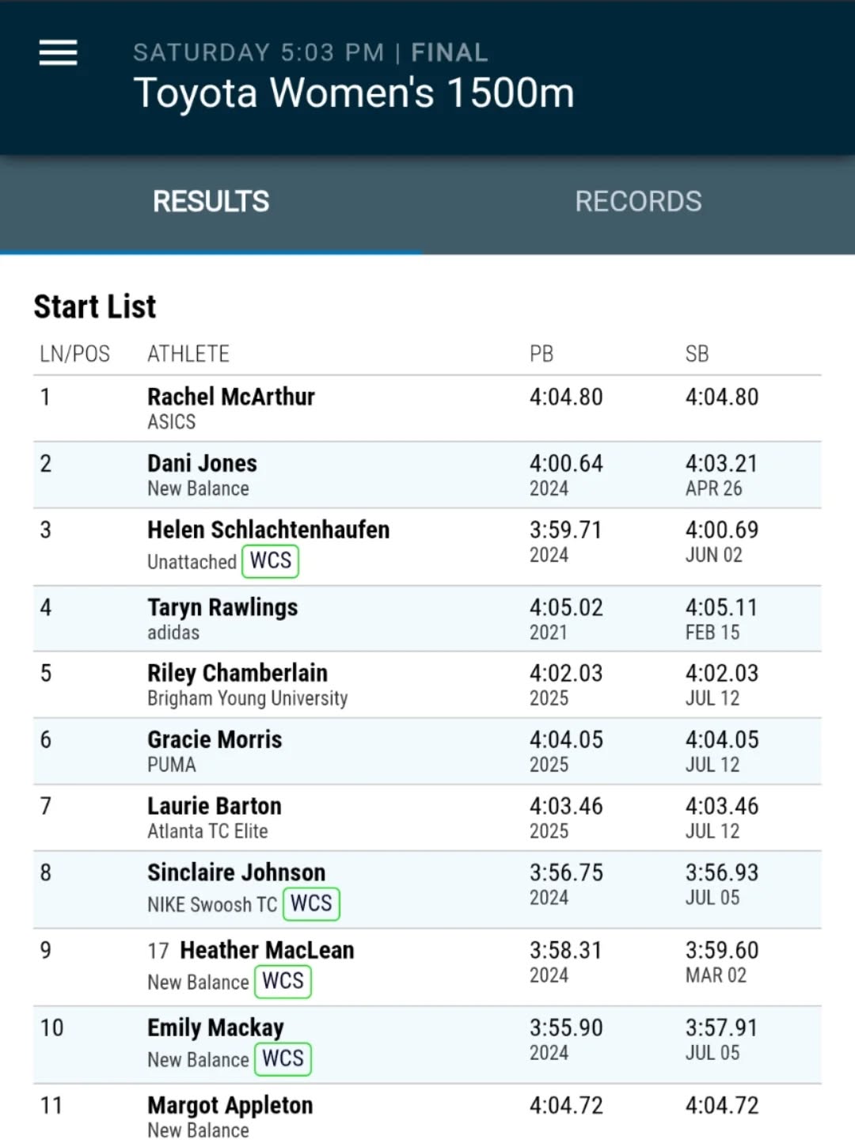The width and height of the screenshot is (855, 1140).
Task: Click the Start List heading
Action: [x=94, y=306]
